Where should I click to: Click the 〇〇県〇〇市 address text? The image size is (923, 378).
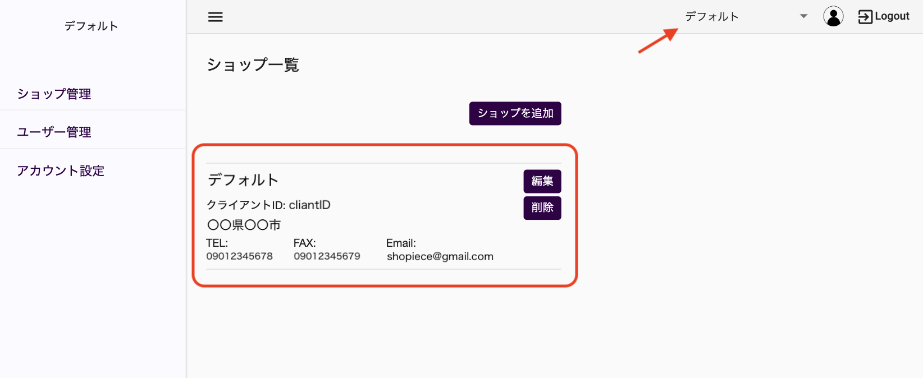(244, 225)
